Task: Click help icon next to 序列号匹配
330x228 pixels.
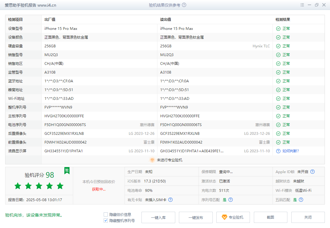Action: [231, 200]
